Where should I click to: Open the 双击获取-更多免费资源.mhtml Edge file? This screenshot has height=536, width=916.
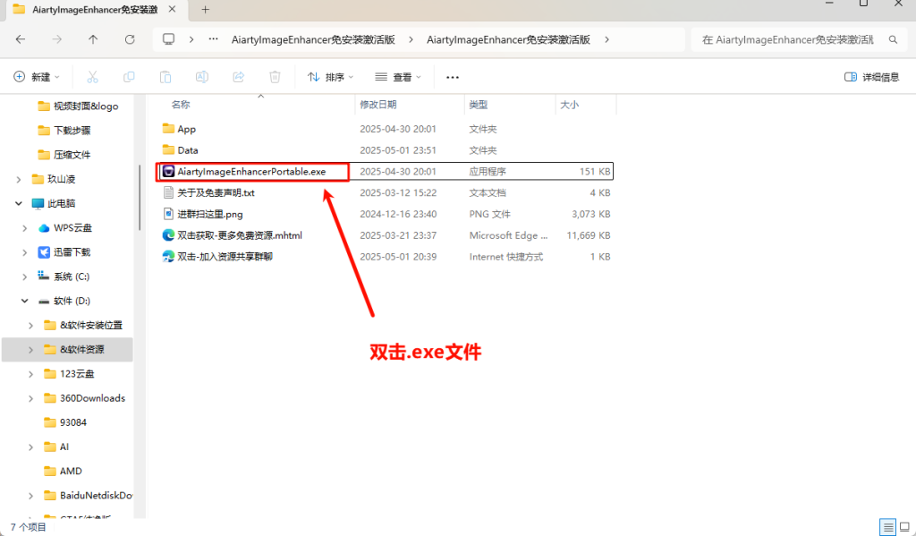(239, 235)
